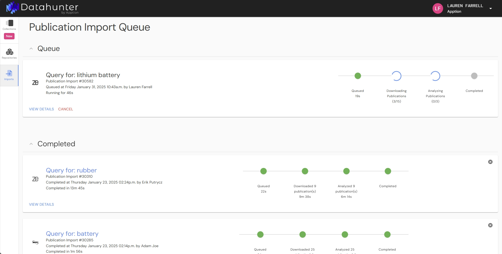Viewport: 502px width, 254px height.
Task: Click the LF user avatar
Action: point(438,8)
